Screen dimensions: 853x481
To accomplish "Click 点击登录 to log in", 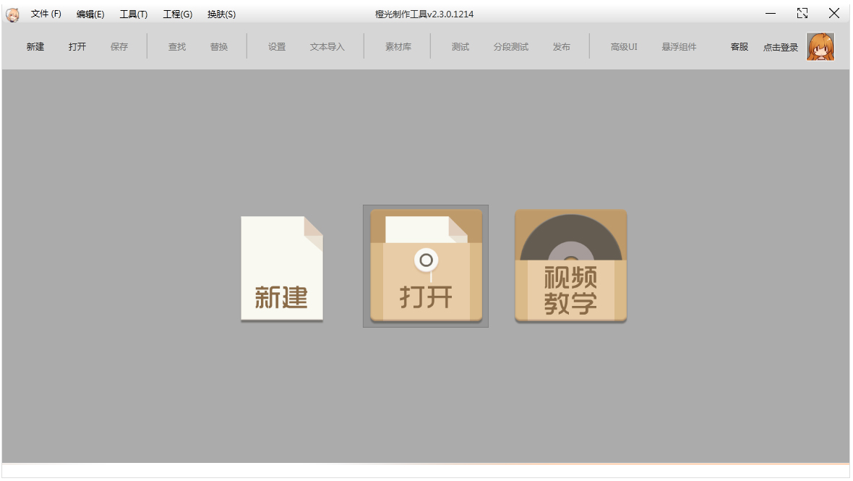I will click(781, 47).
